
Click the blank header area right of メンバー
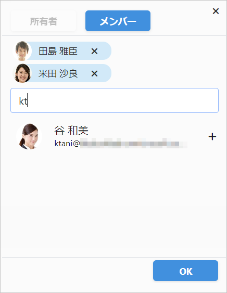point(181,21)
